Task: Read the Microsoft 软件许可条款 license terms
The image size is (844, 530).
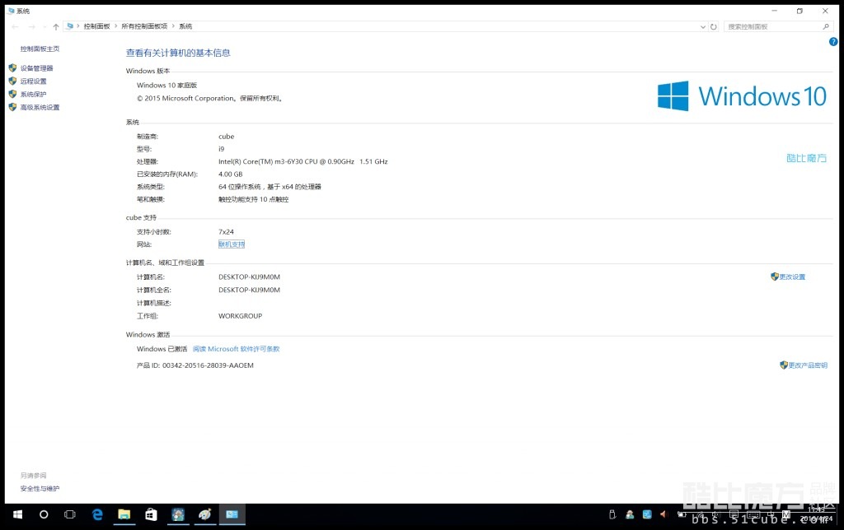Action: point(236,349)
